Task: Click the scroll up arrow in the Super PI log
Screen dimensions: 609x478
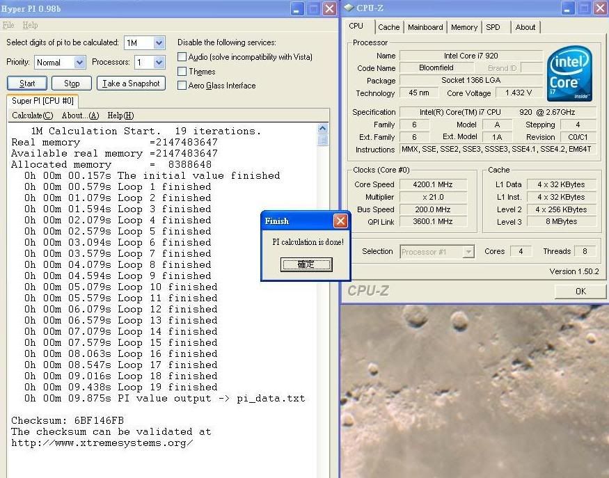Action: click(323, 129)
